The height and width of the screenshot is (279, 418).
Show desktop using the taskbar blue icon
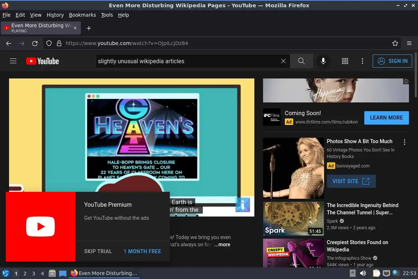click(x=63, y=274)
